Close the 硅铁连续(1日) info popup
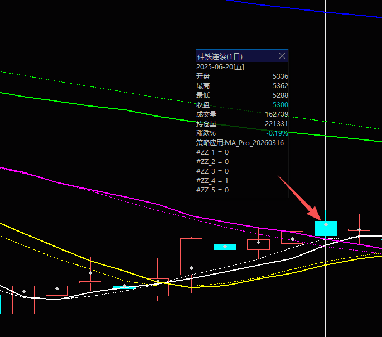Image resolution: width=382 pixels, height=337 pixels. tap(282, 56)
